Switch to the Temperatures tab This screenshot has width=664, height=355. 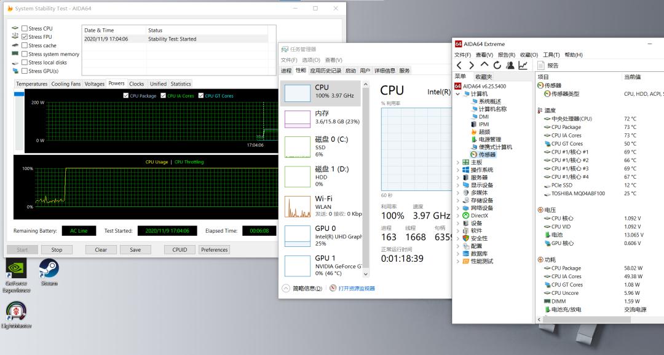click(31, 84)
